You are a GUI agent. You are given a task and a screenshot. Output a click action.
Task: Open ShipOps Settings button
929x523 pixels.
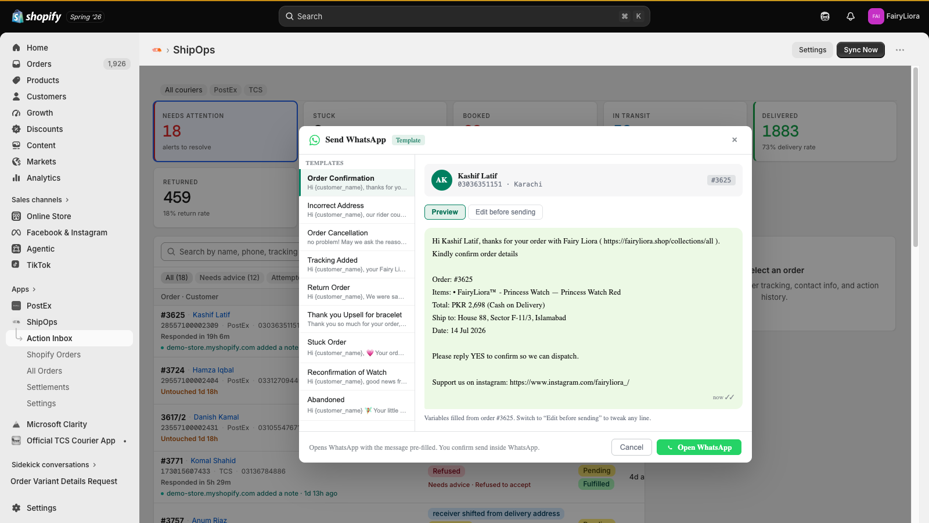click(812, 50)
